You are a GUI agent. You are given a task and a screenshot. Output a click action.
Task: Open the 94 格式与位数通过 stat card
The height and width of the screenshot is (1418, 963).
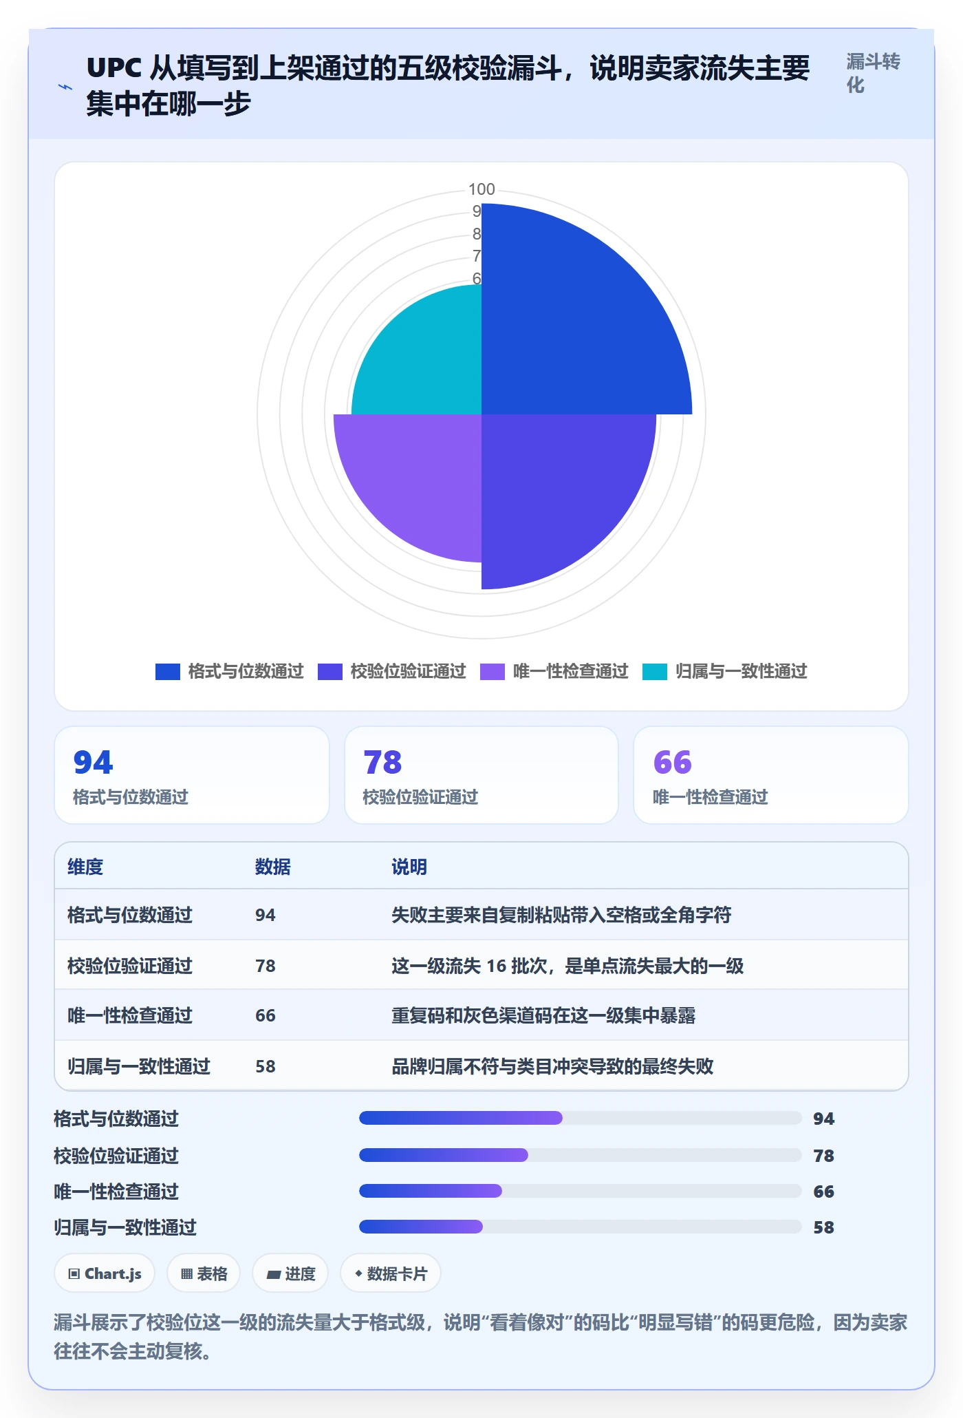coord(192,775)
